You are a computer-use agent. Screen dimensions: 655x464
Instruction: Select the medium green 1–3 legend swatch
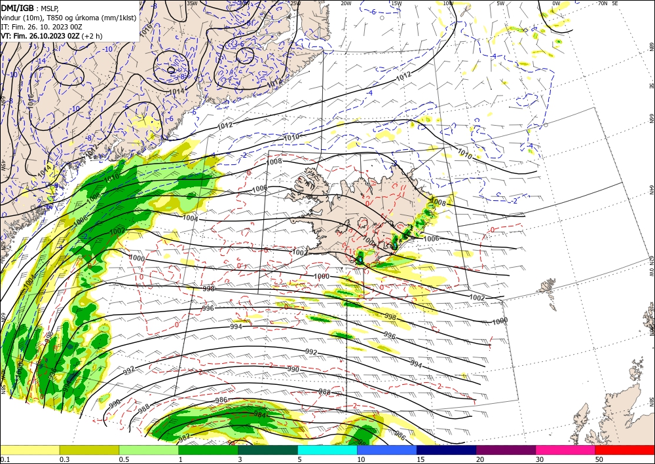click(x=208, y=450)
